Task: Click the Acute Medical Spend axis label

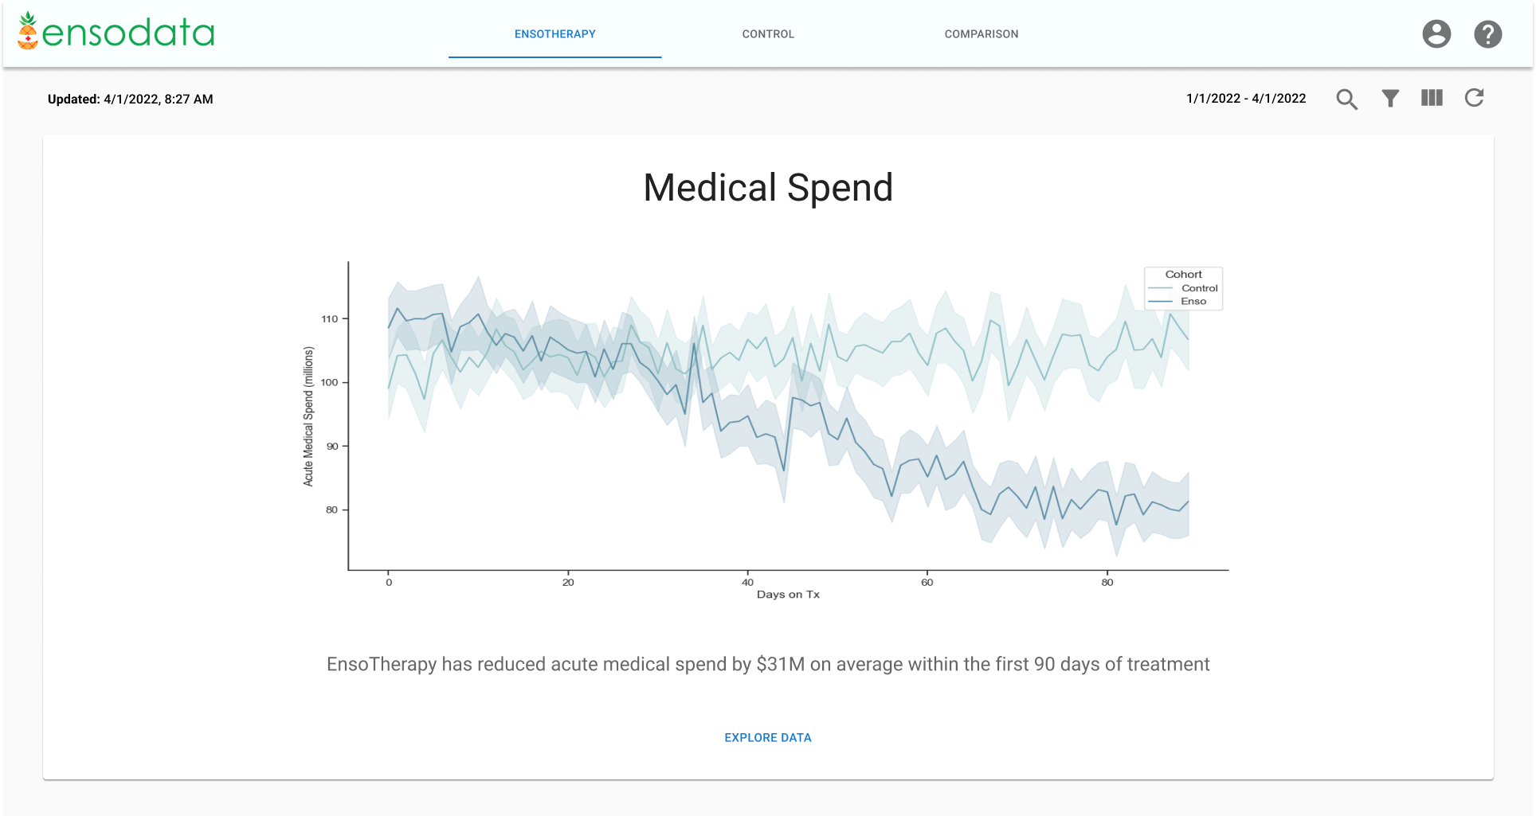Action: [308, 416]
